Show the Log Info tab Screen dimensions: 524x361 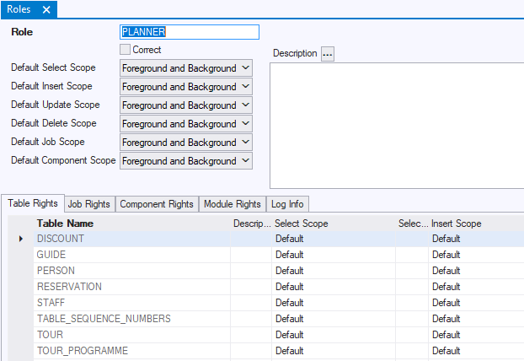[x=288, y=204]
